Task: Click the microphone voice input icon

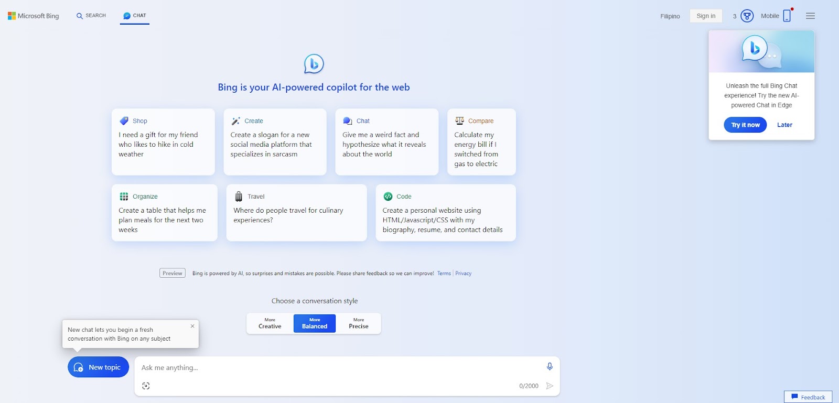Action: pyautogui.click(x=550, y=367)
